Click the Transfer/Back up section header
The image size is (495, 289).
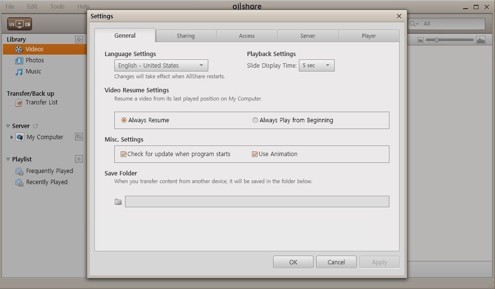coord(31,94)
